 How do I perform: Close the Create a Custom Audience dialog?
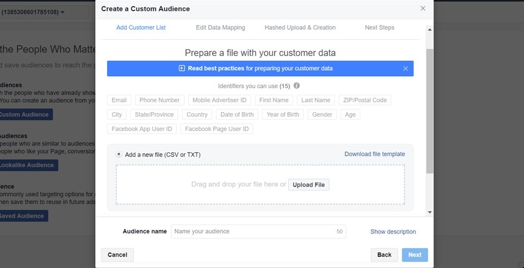[x=423, y=8]
